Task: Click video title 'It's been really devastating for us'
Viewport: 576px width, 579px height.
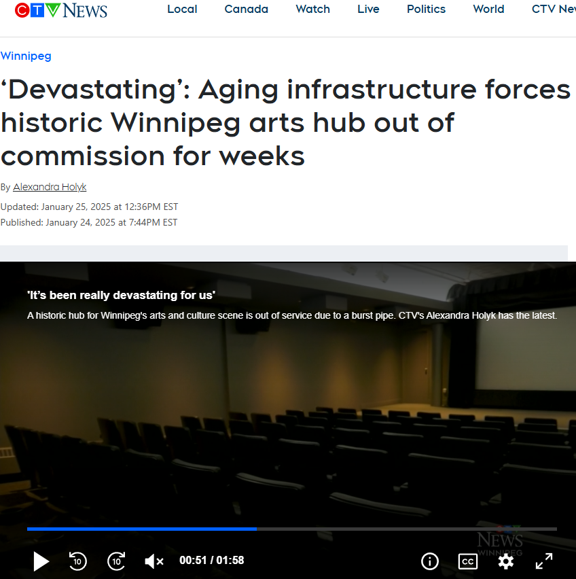Action: point(121,295)
